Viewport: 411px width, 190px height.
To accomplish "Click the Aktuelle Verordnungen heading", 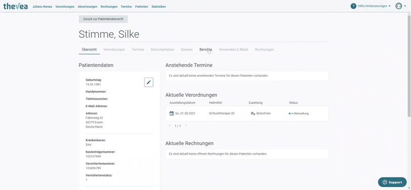I will [191, 95].
